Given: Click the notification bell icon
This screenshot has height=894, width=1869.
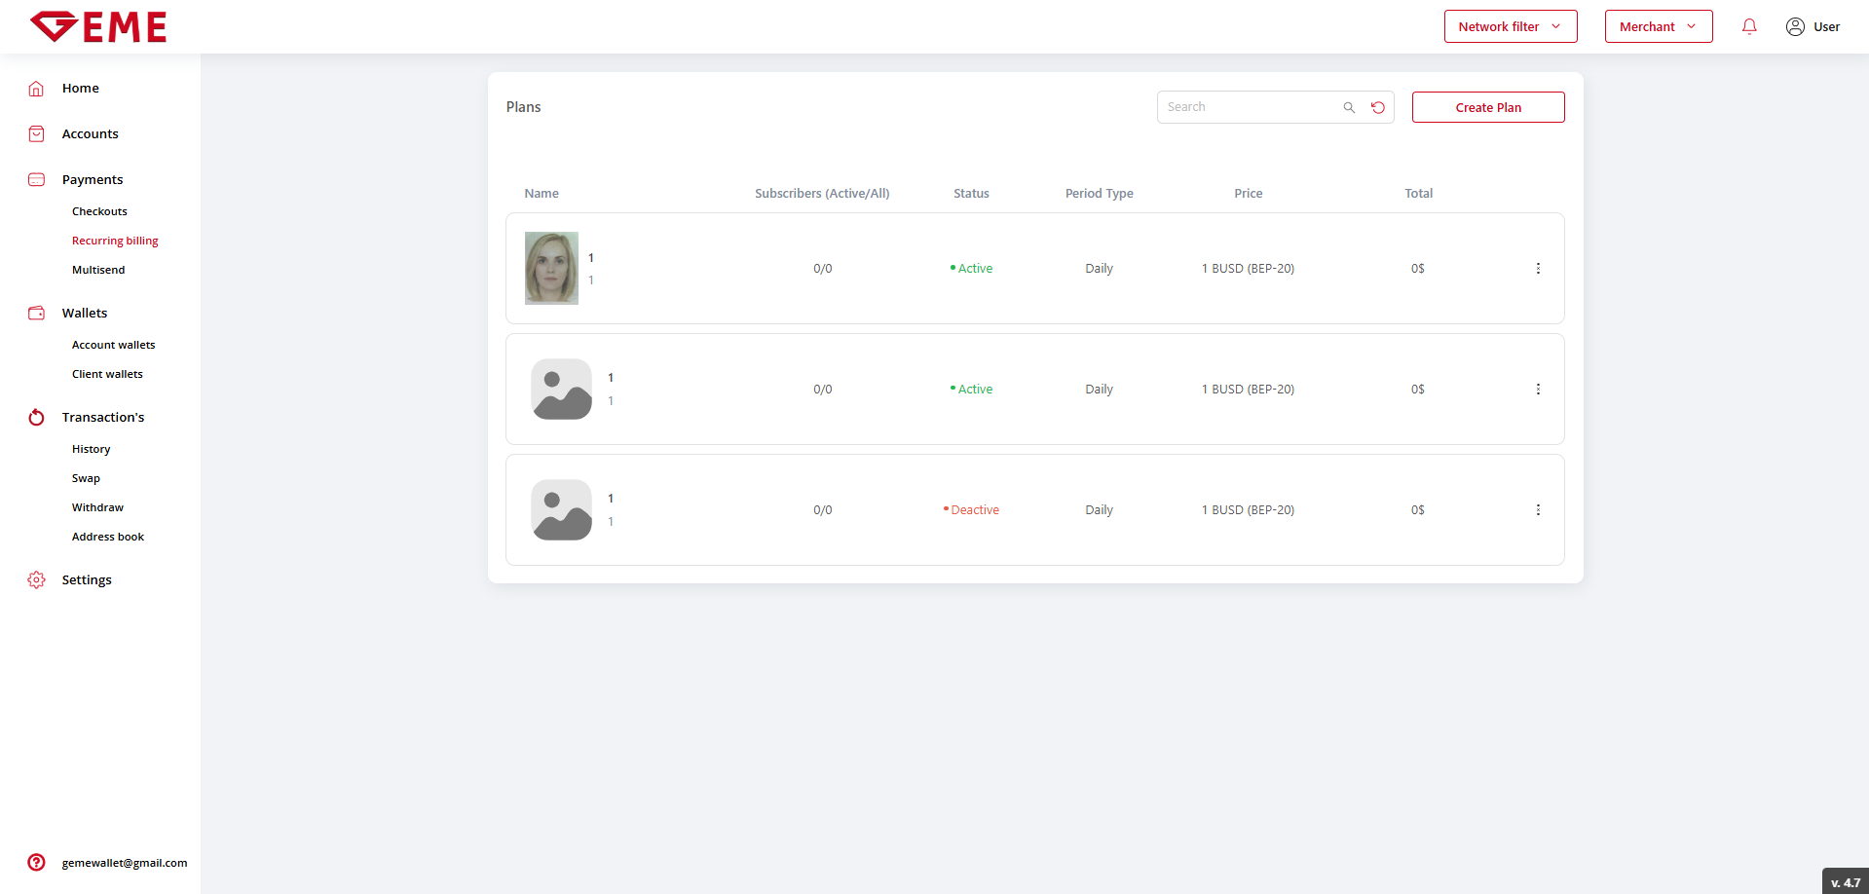Looking at the screenshot, I should [1749, 27].
